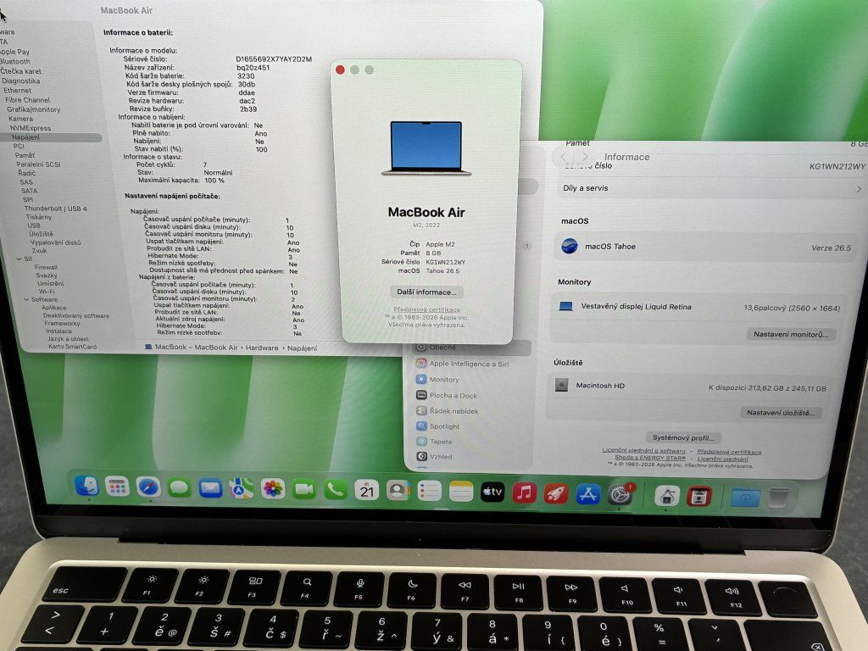Launch FaceTime from the Dock
Image resolution: width=868 pixels, height=651 pixels.
303,489
